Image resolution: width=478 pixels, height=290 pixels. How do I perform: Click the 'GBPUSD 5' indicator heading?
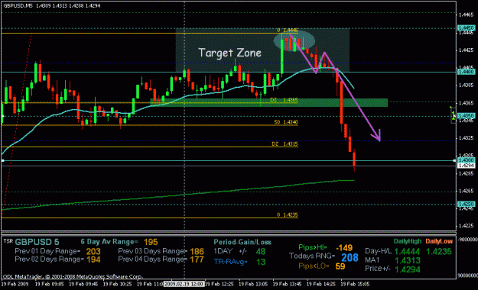tap(37, 242)
